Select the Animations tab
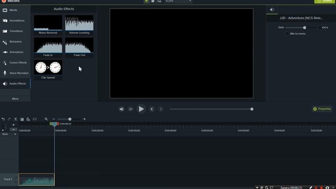The height and width of the screenshot is (189, 336). coord(15,52)
